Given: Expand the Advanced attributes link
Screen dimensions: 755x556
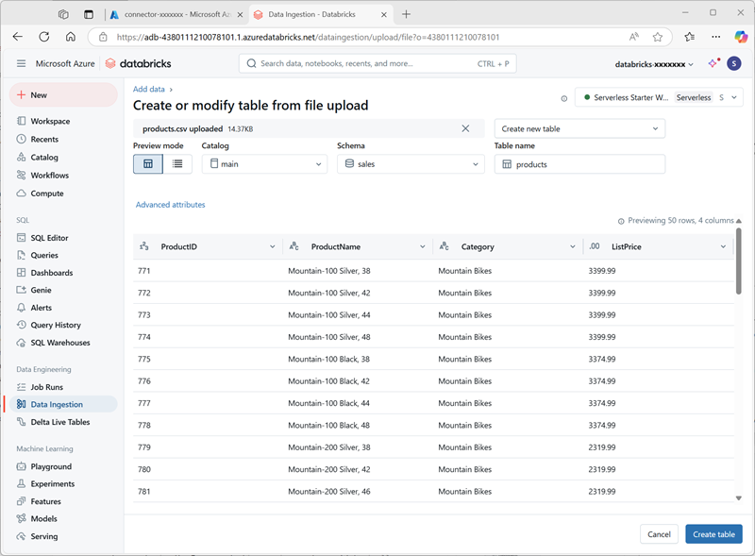Looking at the screenshot, I should pos(171,205).
